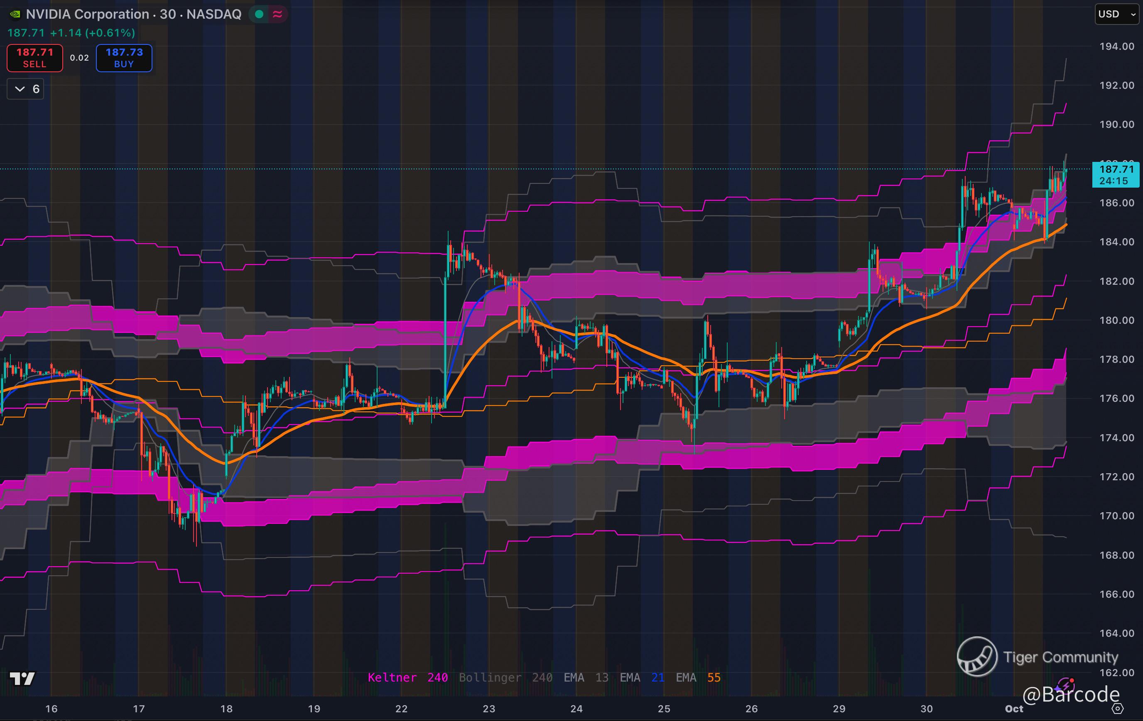Click the Oct date label on time axis

1014,709
